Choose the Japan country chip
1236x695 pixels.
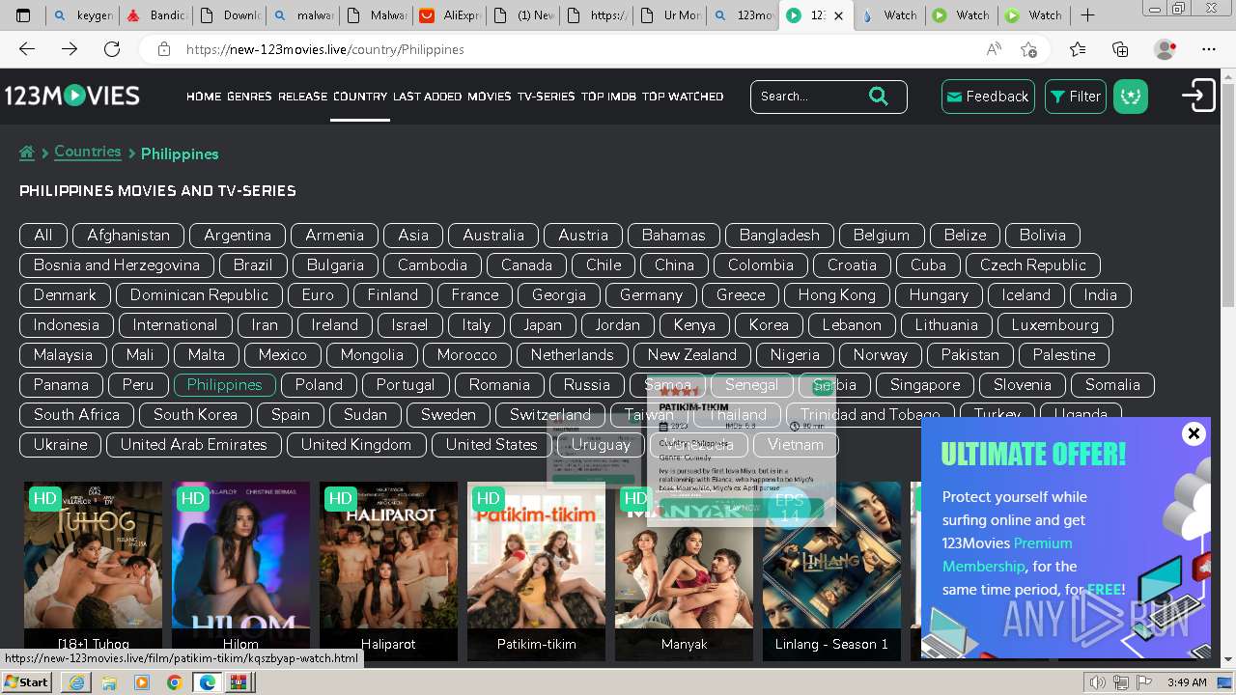(543, 324)
